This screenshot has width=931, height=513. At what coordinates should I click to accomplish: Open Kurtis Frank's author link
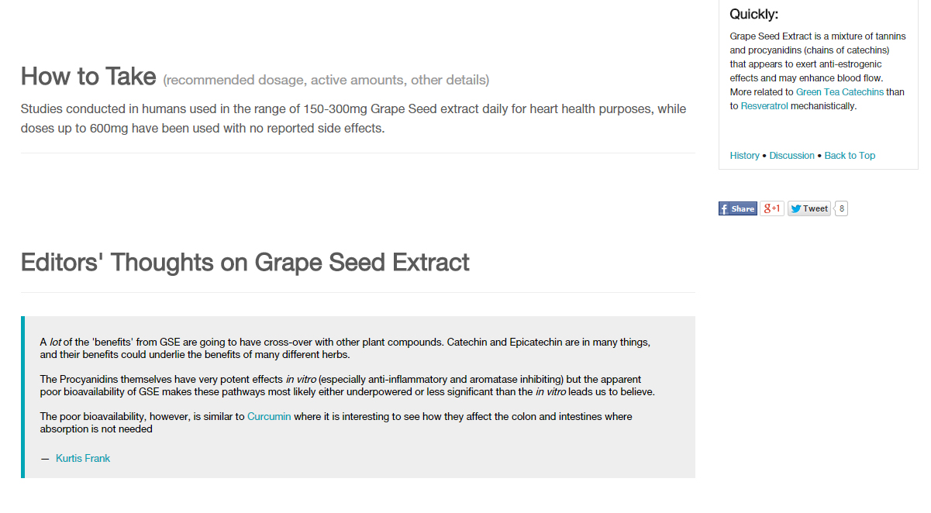tap(83, 459)
